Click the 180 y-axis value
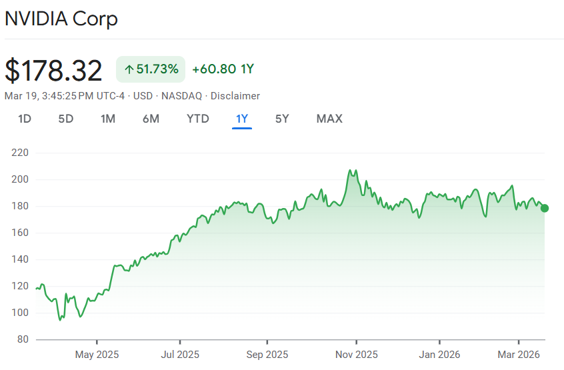564x370 pixels. (20, 206)
